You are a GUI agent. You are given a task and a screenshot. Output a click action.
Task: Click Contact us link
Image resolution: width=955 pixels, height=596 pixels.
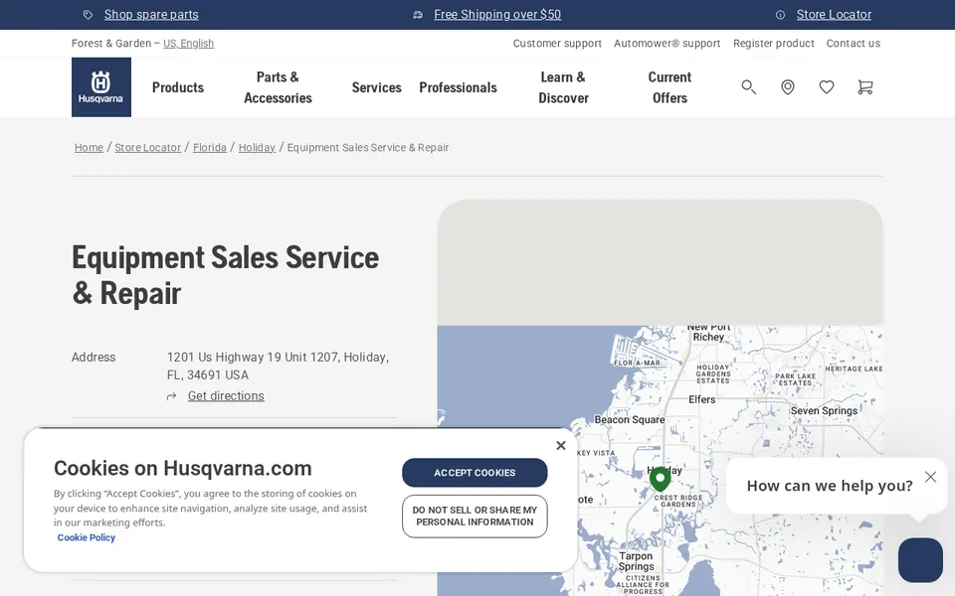pyautogui.click(x=854, y=43)
